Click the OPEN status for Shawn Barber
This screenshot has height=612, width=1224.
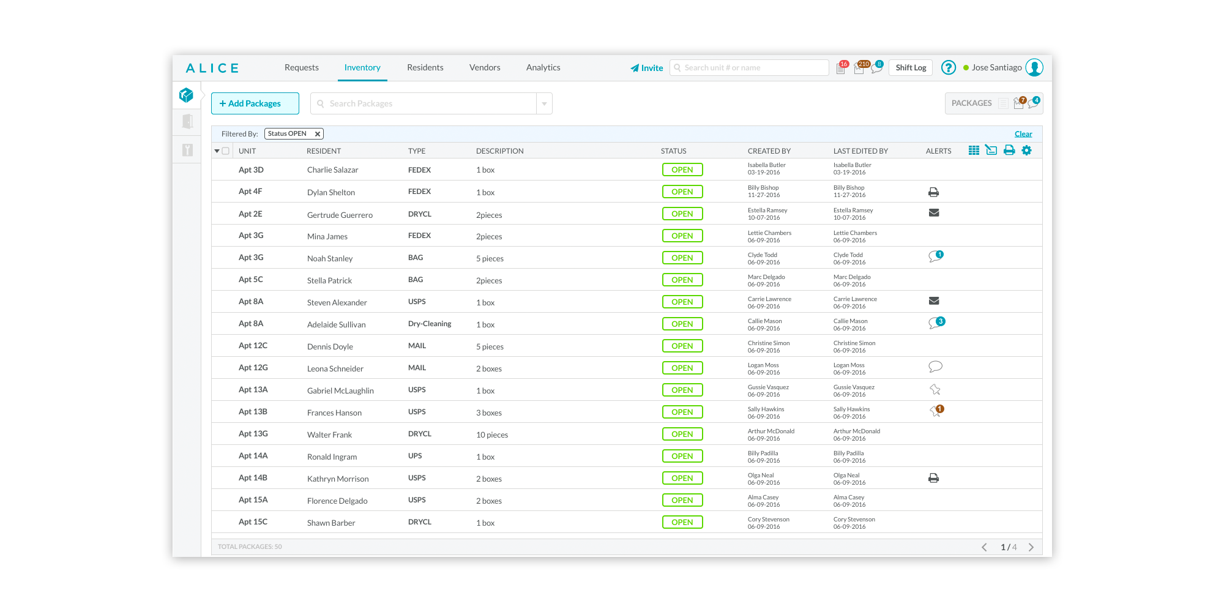[682, 522]
